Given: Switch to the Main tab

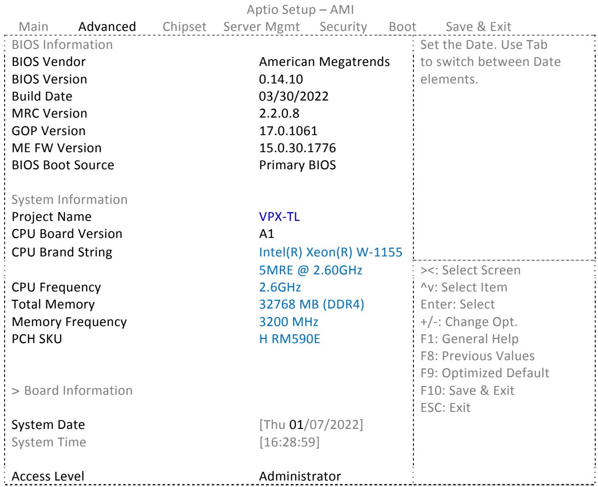Looking at the screenshot, I should tap(33, 27).
